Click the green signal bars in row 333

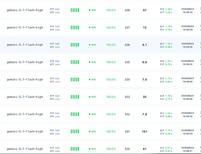[75, 97]
